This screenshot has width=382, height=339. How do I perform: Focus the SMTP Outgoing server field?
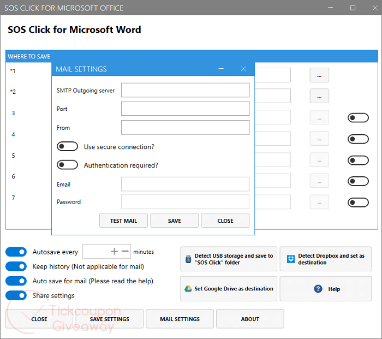click(186, 90)
